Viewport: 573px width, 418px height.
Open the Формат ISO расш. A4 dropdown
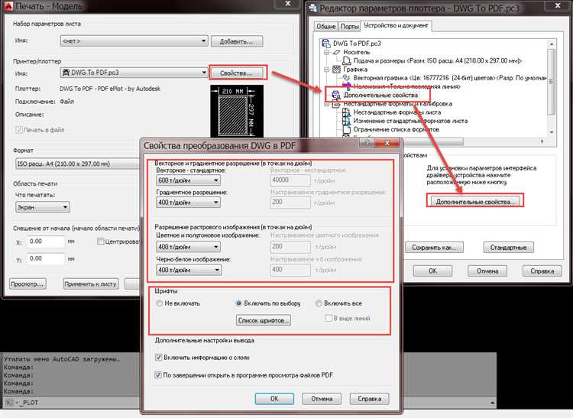click(78, 164)
